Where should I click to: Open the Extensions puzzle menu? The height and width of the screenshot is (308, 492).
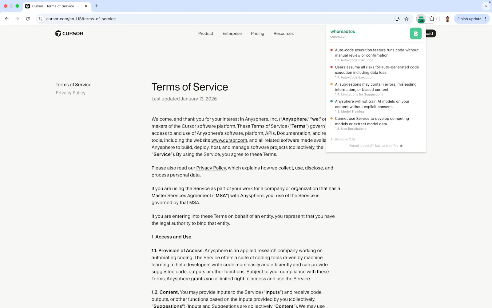pyautogui.click(x=432, y=19)
